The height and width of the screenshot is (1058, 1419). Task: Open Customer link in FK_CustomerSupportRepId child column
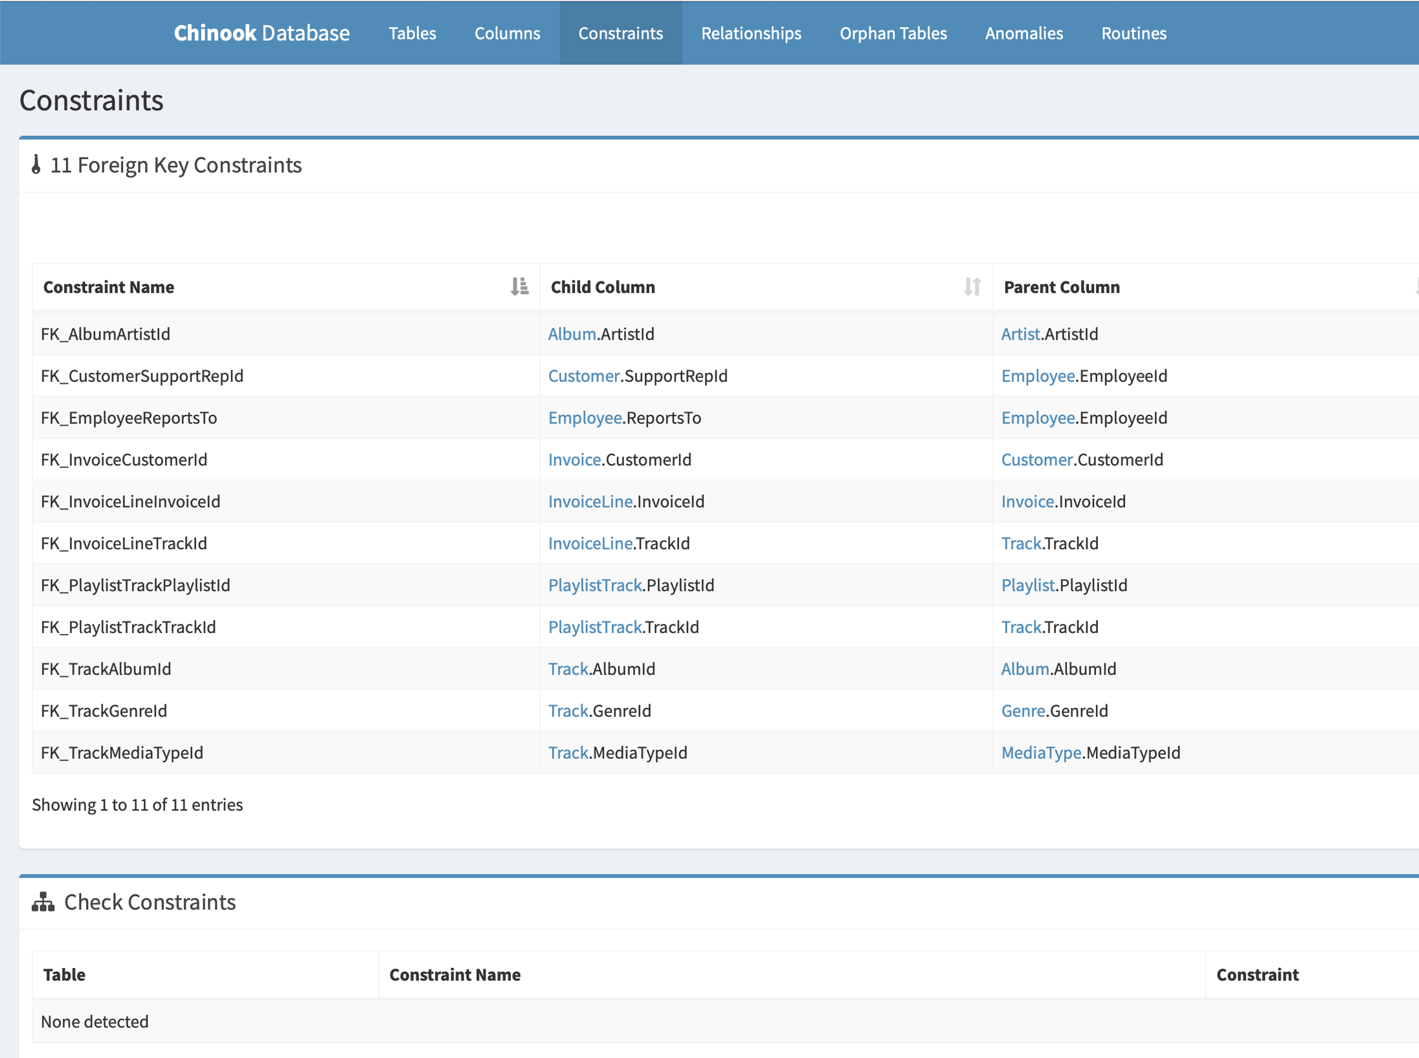[x=583, y=376]
